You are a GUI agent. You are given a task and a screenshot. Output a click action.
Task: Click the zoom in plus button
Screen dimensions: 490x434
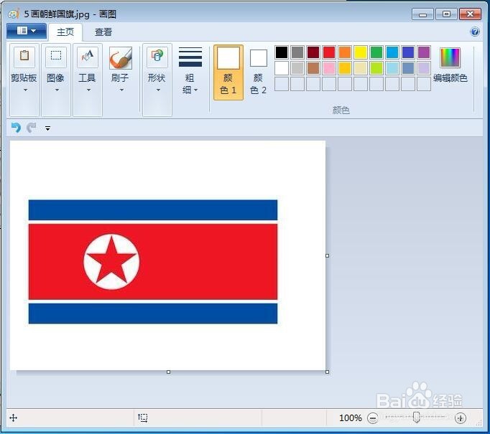point(461,418)
